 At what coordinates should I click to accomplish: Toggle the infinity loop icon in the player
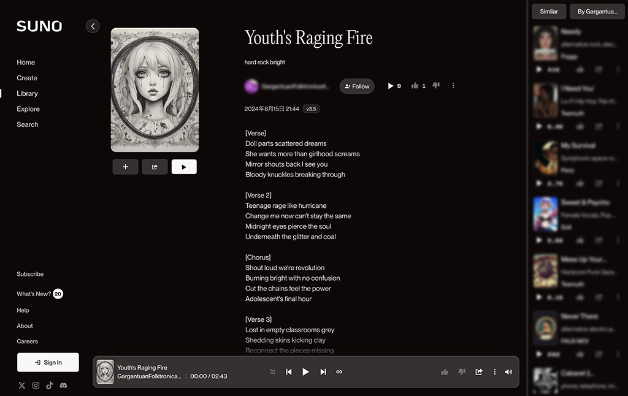[339, 372]
